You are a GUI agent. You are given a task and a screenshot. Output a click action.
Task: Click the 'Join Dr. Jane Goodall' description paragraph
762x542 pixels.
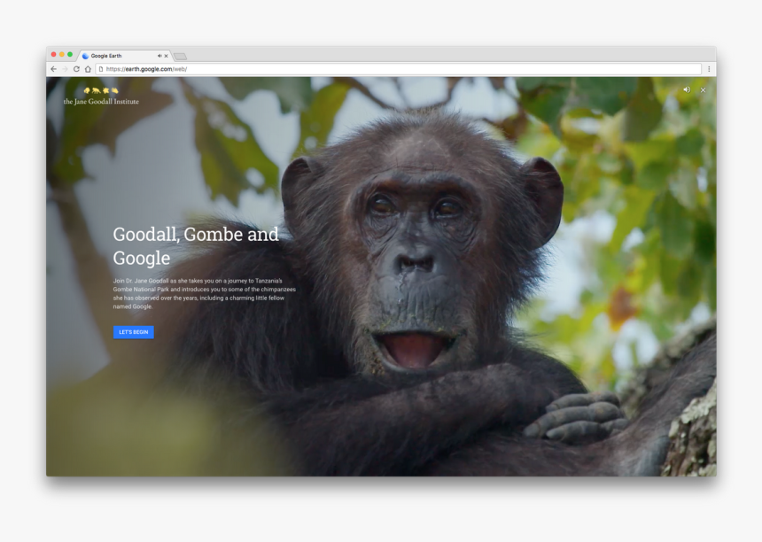tap(204, 293)
